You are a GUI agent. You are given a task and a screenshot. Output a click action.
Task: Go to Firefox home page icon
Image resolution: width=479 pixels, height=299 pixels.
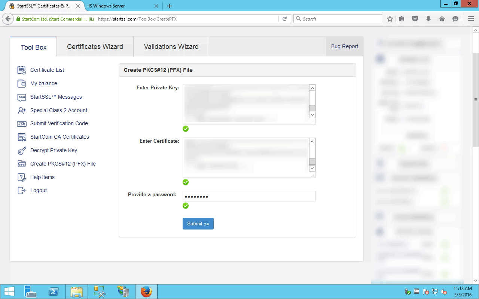[x=442, y=19]
